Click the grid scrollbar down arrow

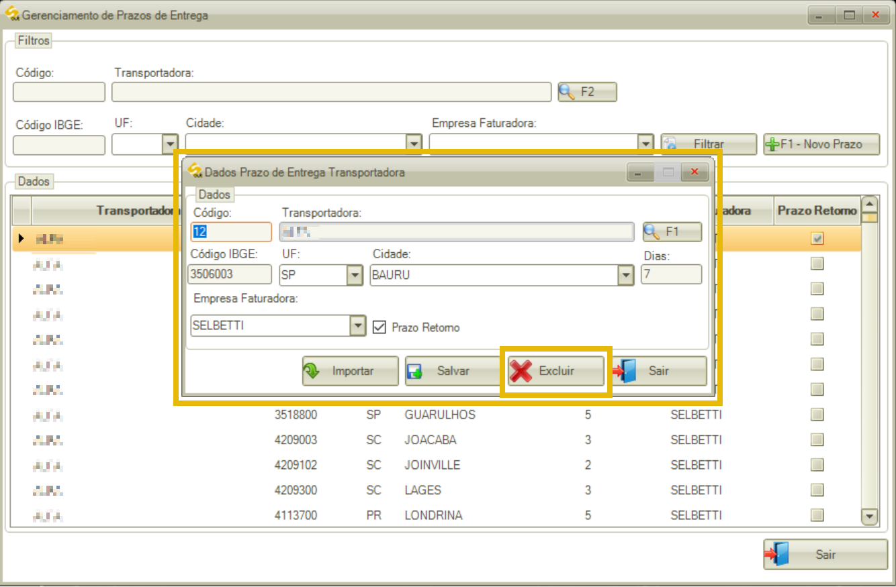pos(870,517)
